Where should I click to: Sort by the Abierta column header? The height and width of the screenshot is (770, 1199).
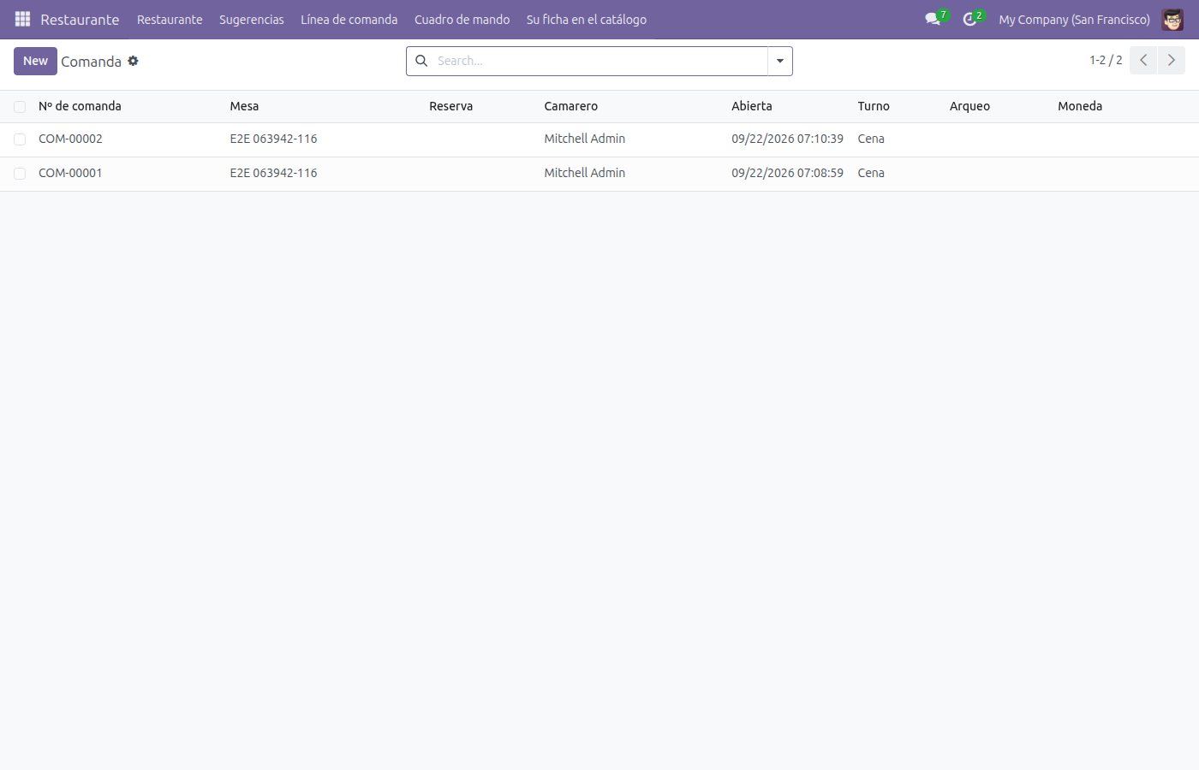pyautogui.click(x=752, y=106)
